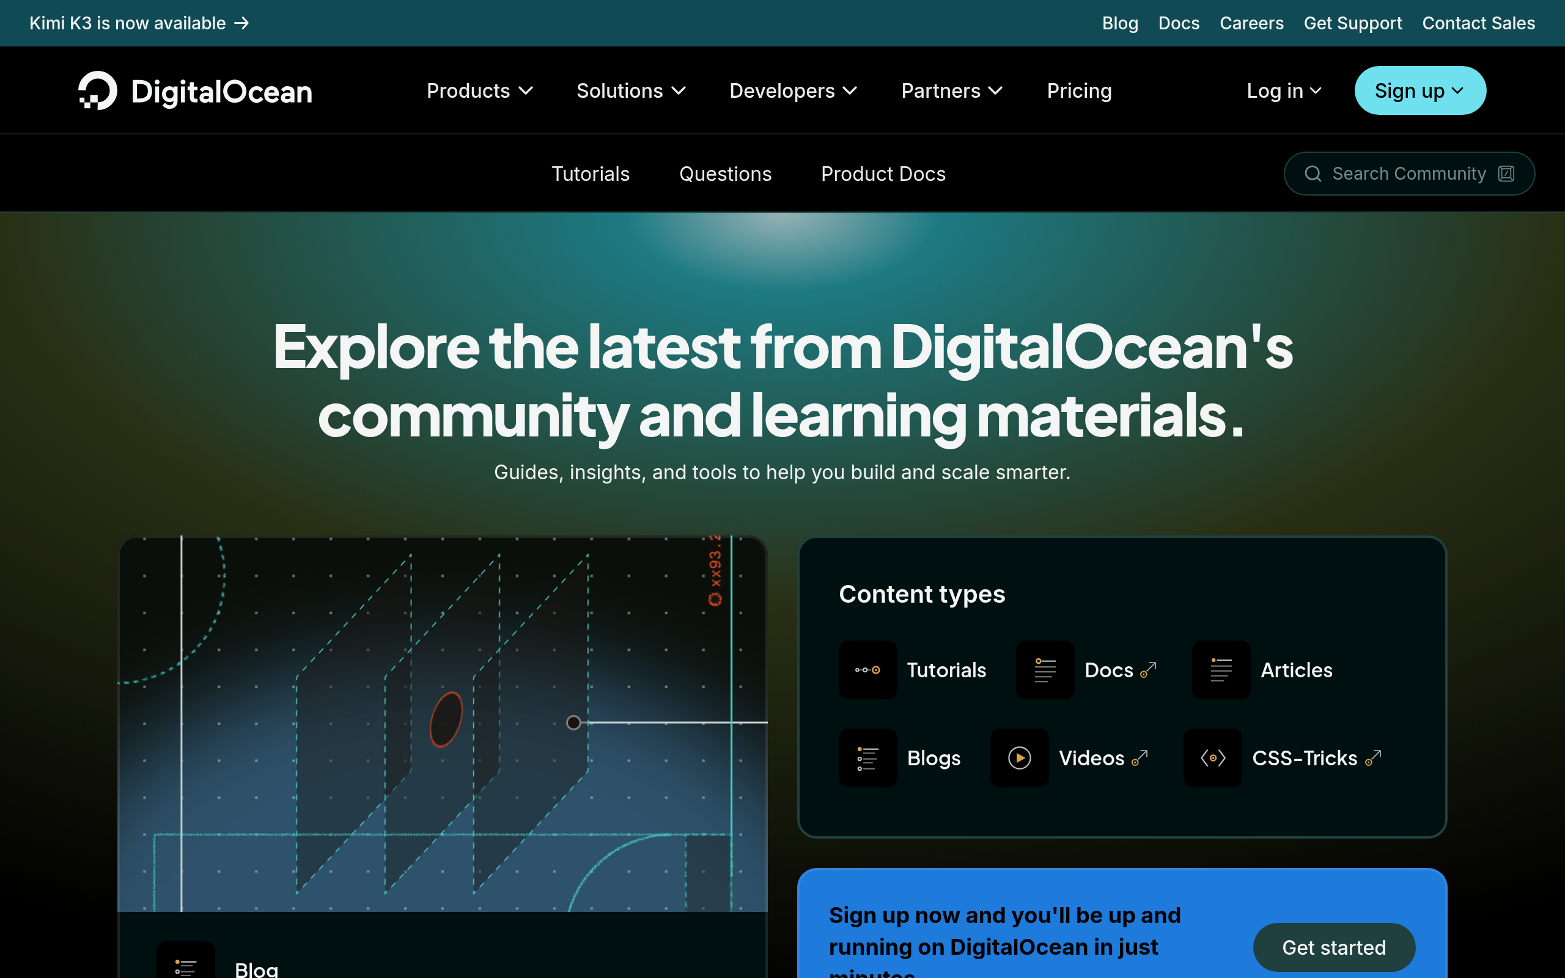Click the Content types heading
The image size is (1565, 978).
point(922,594)
